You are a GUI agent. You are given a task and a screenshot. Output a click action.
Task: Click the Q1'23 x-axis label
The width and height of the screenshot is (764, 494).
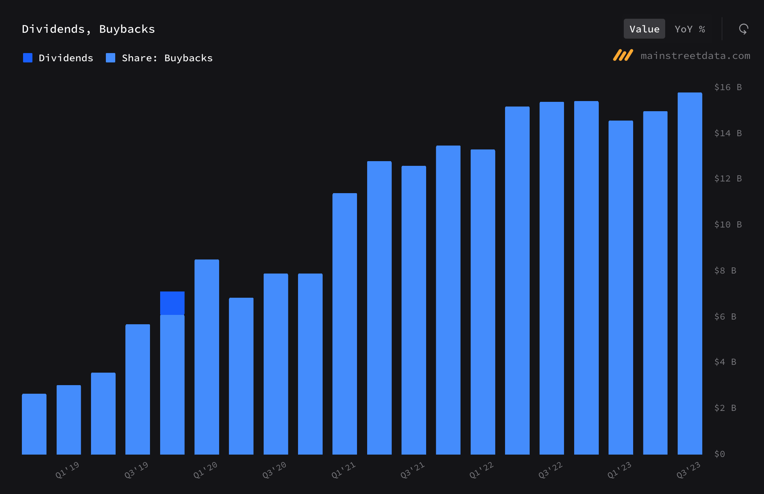(x=619, y=470)
